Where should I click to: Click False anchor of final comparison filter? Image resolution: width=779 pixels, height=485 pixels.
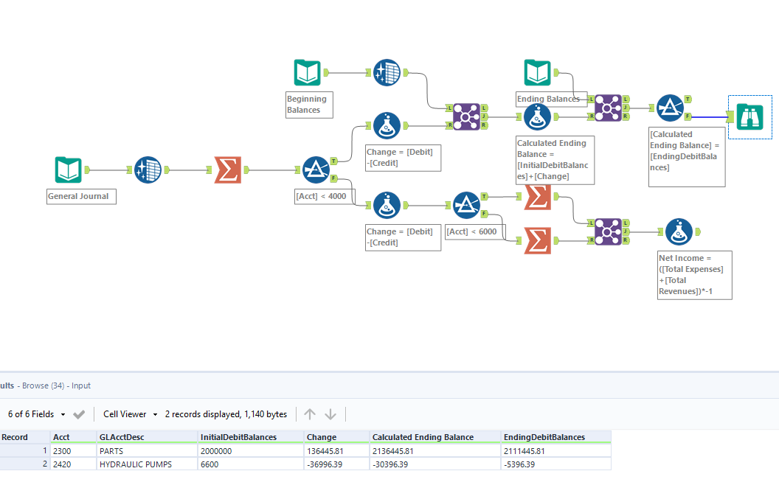coord(688,116)
